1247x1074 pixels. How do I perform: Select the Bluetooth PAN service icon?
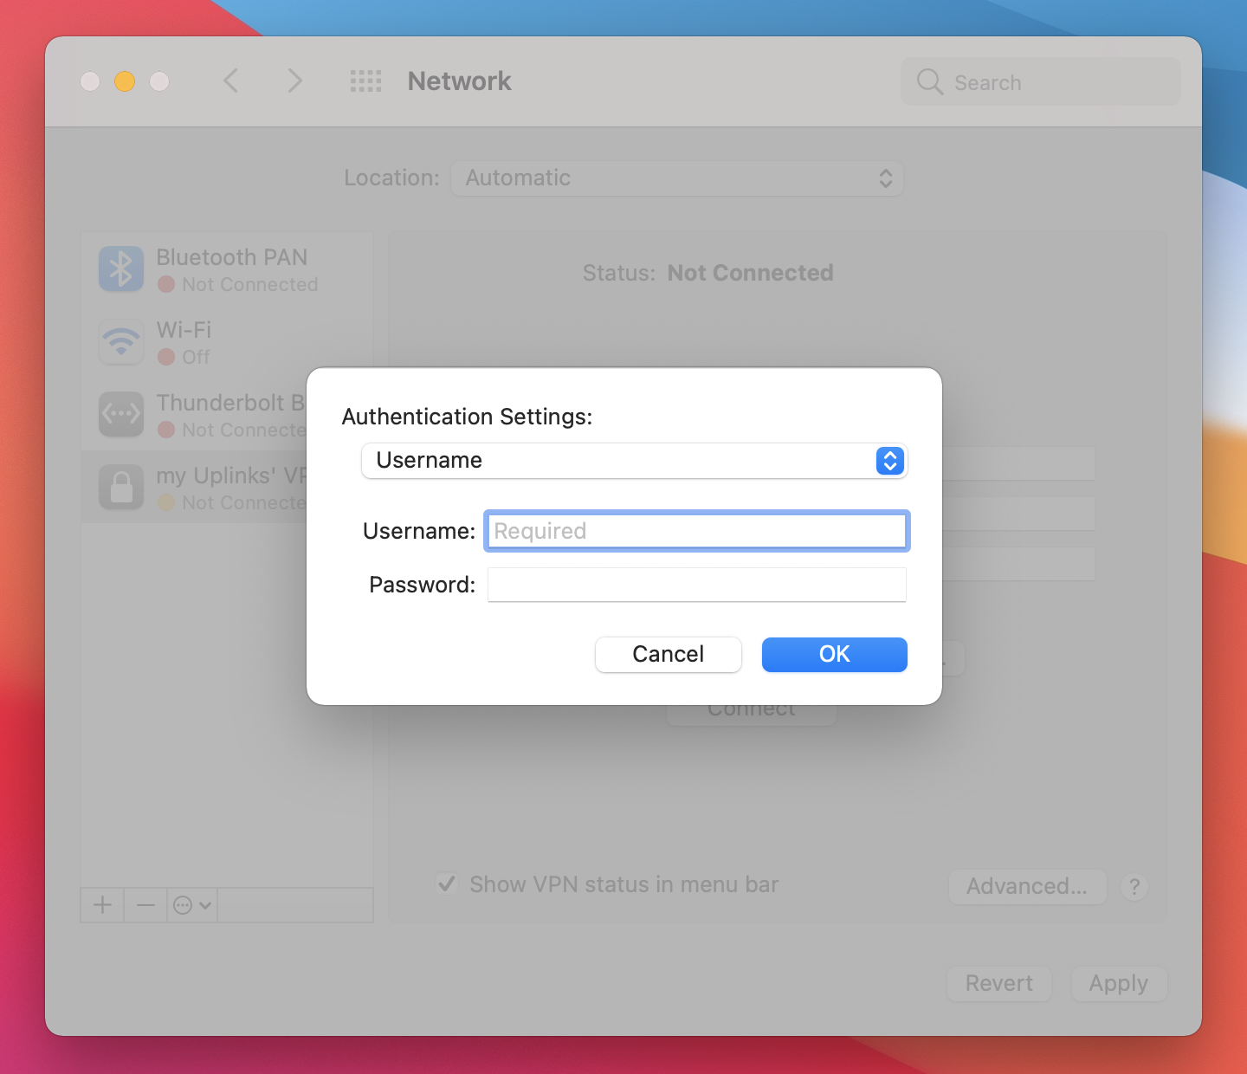point(121,268)
